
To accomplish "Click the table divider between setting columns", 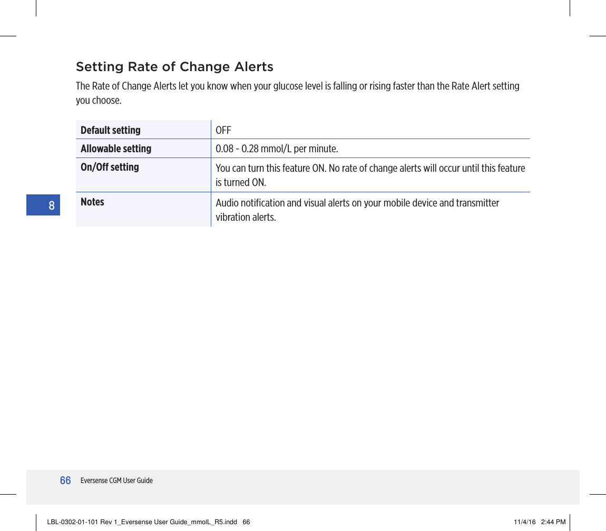I will (x=211, y=174).
